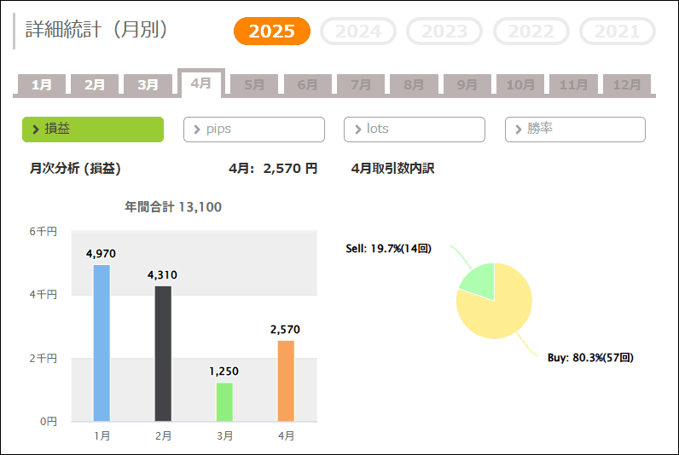Click the 4月: 2,570 円 summary text
The height and width of the screenshot is (455, 679).
click(273, 168)
